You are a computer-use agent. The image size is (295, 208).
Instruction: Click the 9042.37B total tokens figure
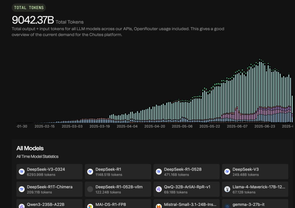[33, 20]
